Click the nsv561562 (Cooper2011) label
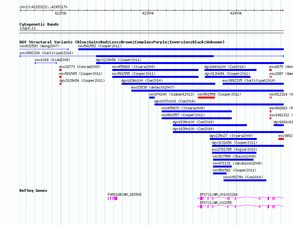 pos(234,170)
